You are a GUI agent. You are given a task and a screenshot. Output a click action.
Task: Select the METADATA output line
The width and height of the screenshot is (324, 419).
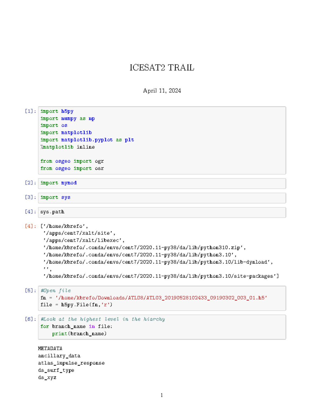[50, 348]
